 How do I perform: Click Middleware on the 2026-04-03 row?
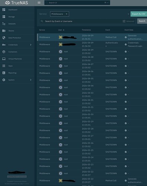45,94
